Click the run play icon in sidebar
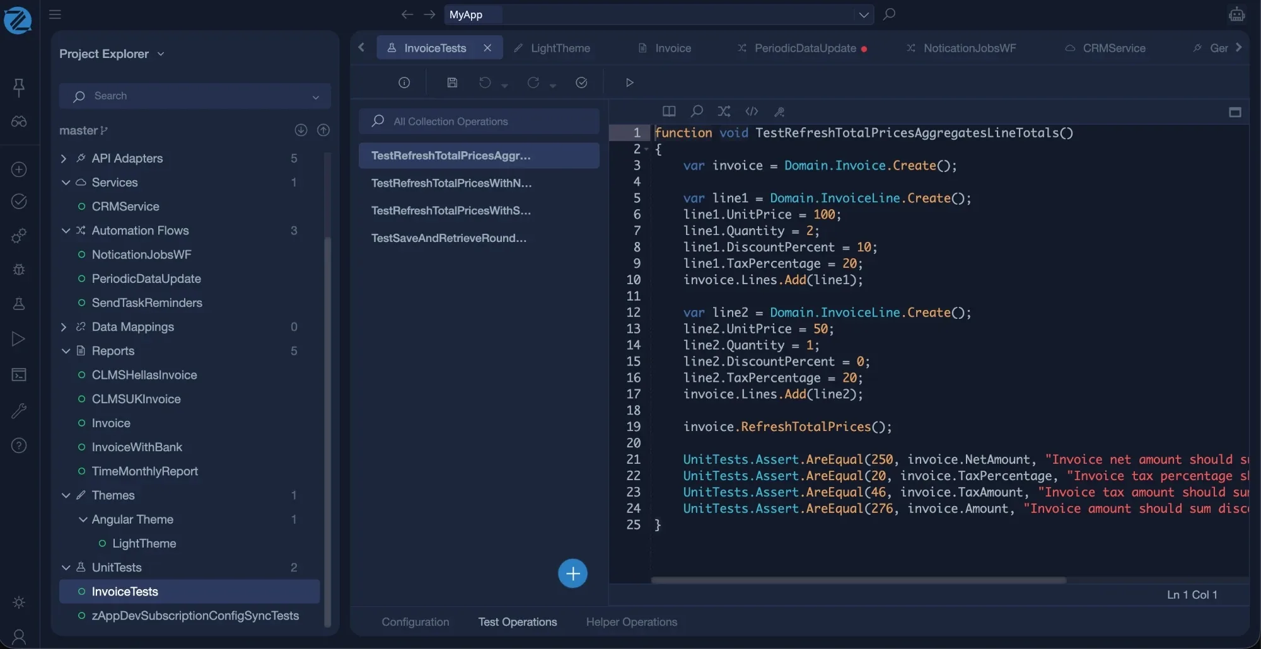The width and height of the screenshot is (1261, 649). click(19, 339)
